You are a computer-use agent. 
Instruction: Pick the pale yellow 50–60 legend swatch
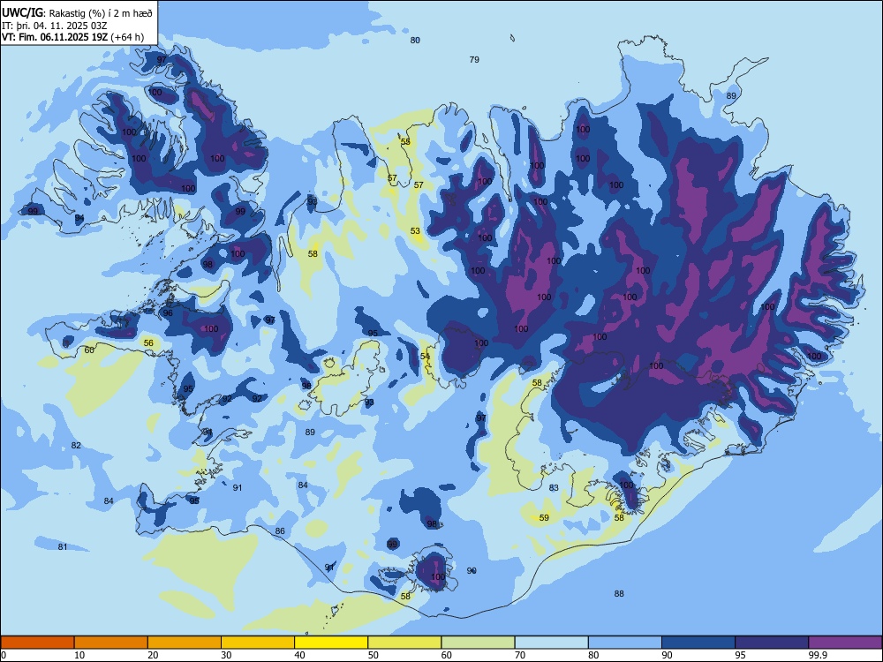(404, 643)
